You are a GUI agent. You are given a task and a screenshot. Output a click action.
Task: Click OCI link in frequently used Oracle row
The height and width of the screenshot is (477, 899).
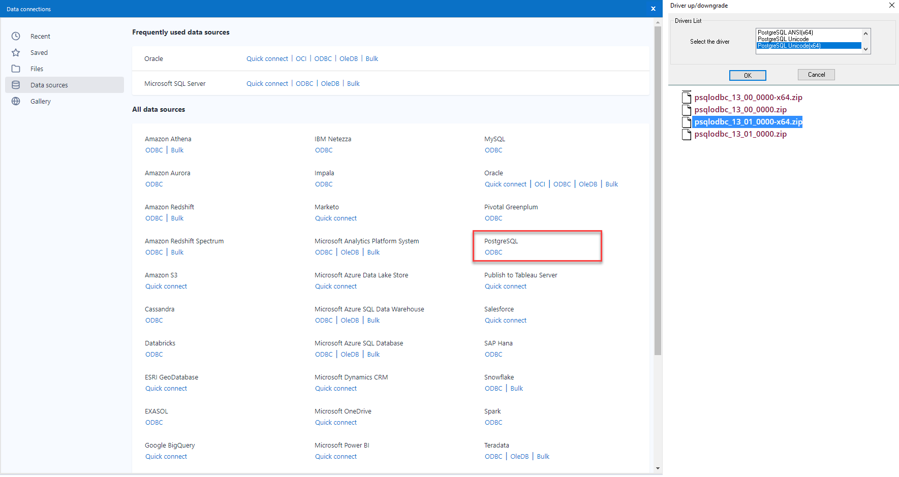tap(301, 59)
